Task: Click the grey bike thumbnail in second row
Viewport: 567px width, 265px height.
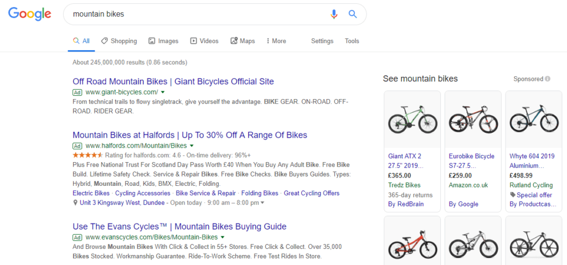Action: (473, 243)
